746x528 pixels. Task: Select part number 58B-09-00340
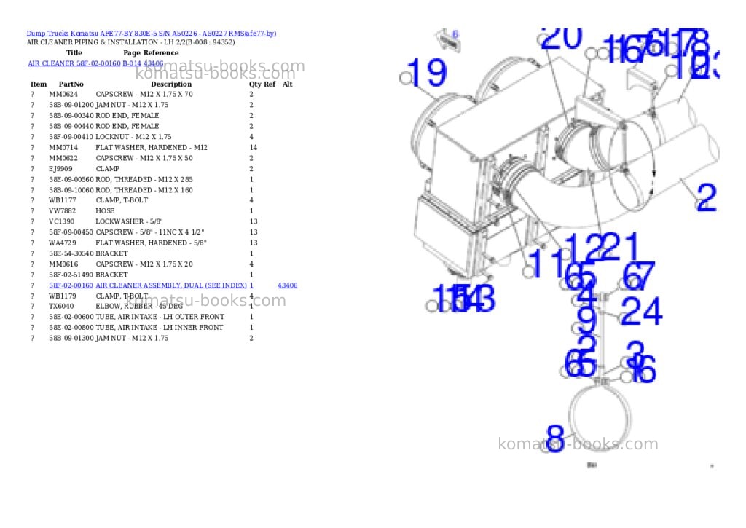(x=71, y=116)
